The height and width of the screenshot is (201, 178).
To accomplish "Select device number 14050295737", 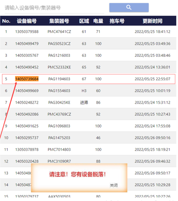I will point(27,138).
